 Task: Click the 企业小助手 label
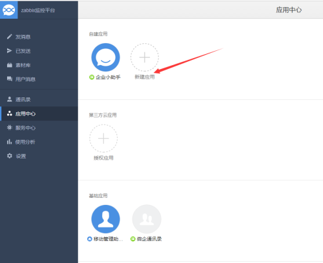108,77
